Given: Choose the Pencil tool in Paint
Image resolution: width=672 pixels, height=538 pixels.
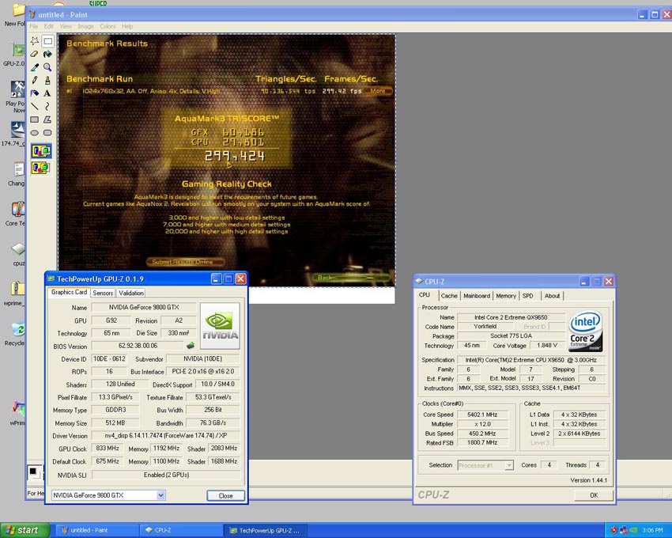Looking at the screenshot, I should (x=35, y=80).
